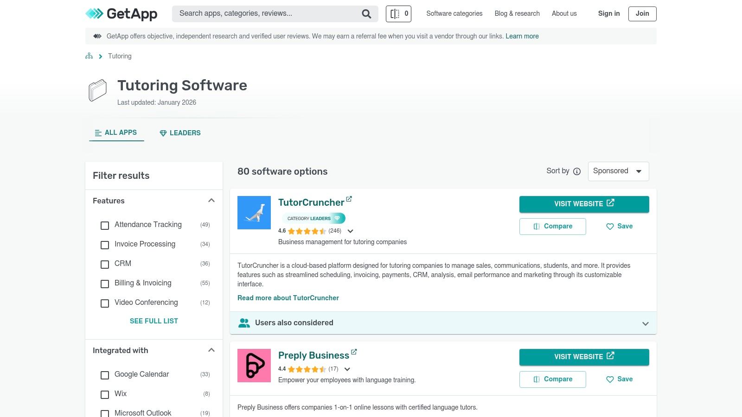Viewport: 742px width, 417px height.
Task: Open the comparison counter in the header
Action: pyautogui.click(x=398, y=13)
